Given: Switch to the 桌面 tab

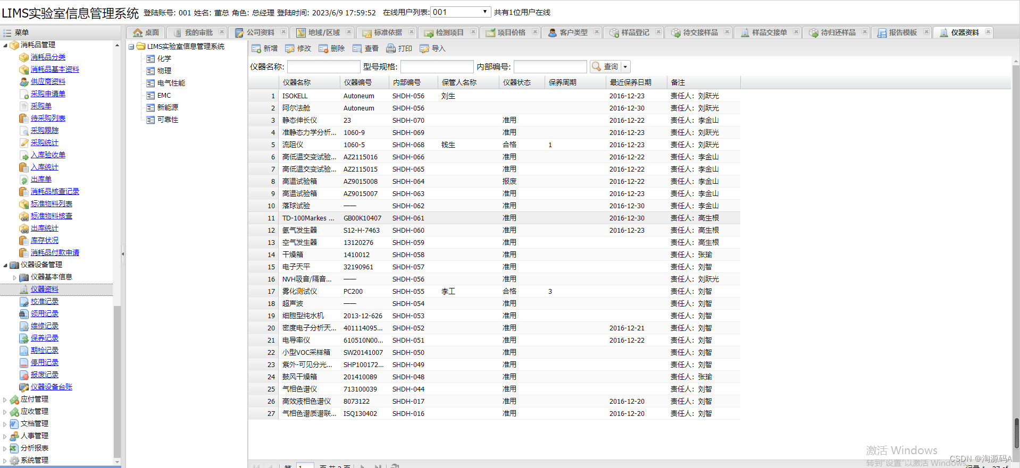Looking at the screenshot, I should 146,32.
